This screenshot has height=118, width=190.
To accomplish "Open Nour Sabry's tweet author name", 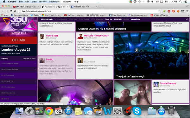I will pyautogui.click(x=52, y=36).
